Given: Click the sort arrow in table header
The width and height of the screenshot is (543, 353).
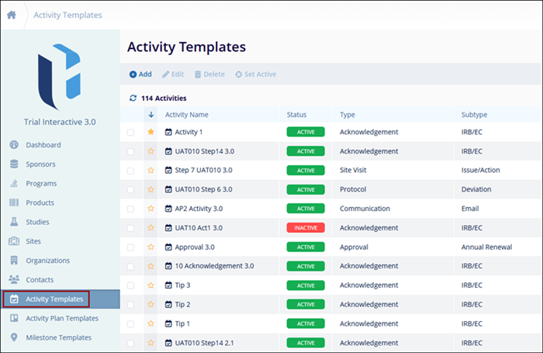Looking at the screenshot, I should 151,115.
